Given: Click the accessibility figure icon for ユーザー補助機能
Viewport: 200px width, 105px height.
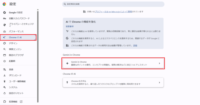Looking at the screenshot, I should click(4, 81).
